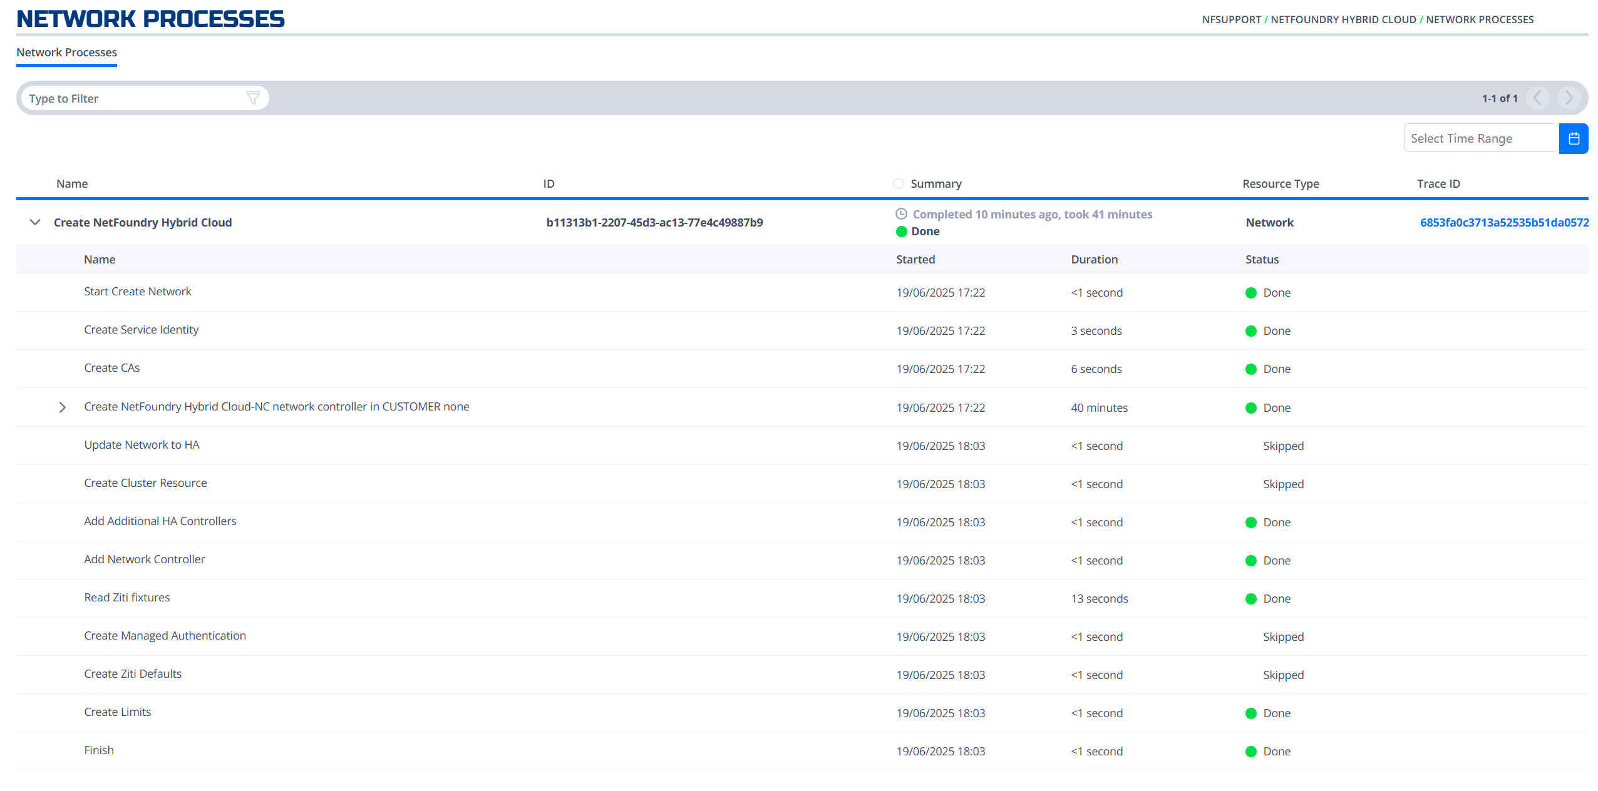Open trace ID 6853fa0c3713a52535b51da0572 link
1598x791 pixels.
1504,223
